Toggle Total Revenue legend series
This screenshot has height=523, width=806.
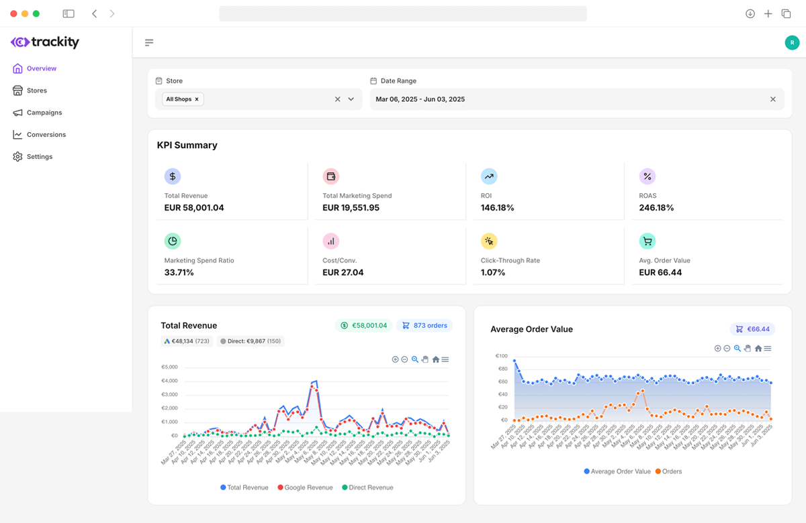coord(244,487)
